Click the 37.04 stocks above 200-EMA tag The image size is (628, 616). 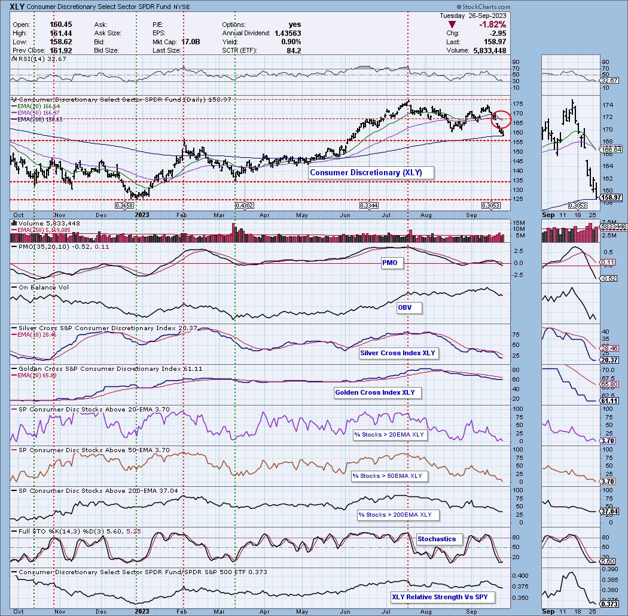[x=610, y=511]
